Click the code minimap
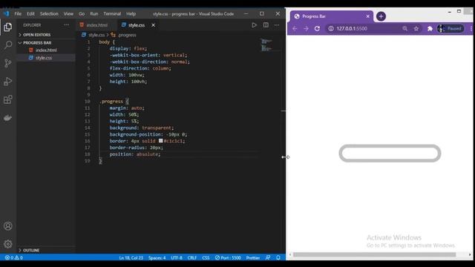 point(267,44)
